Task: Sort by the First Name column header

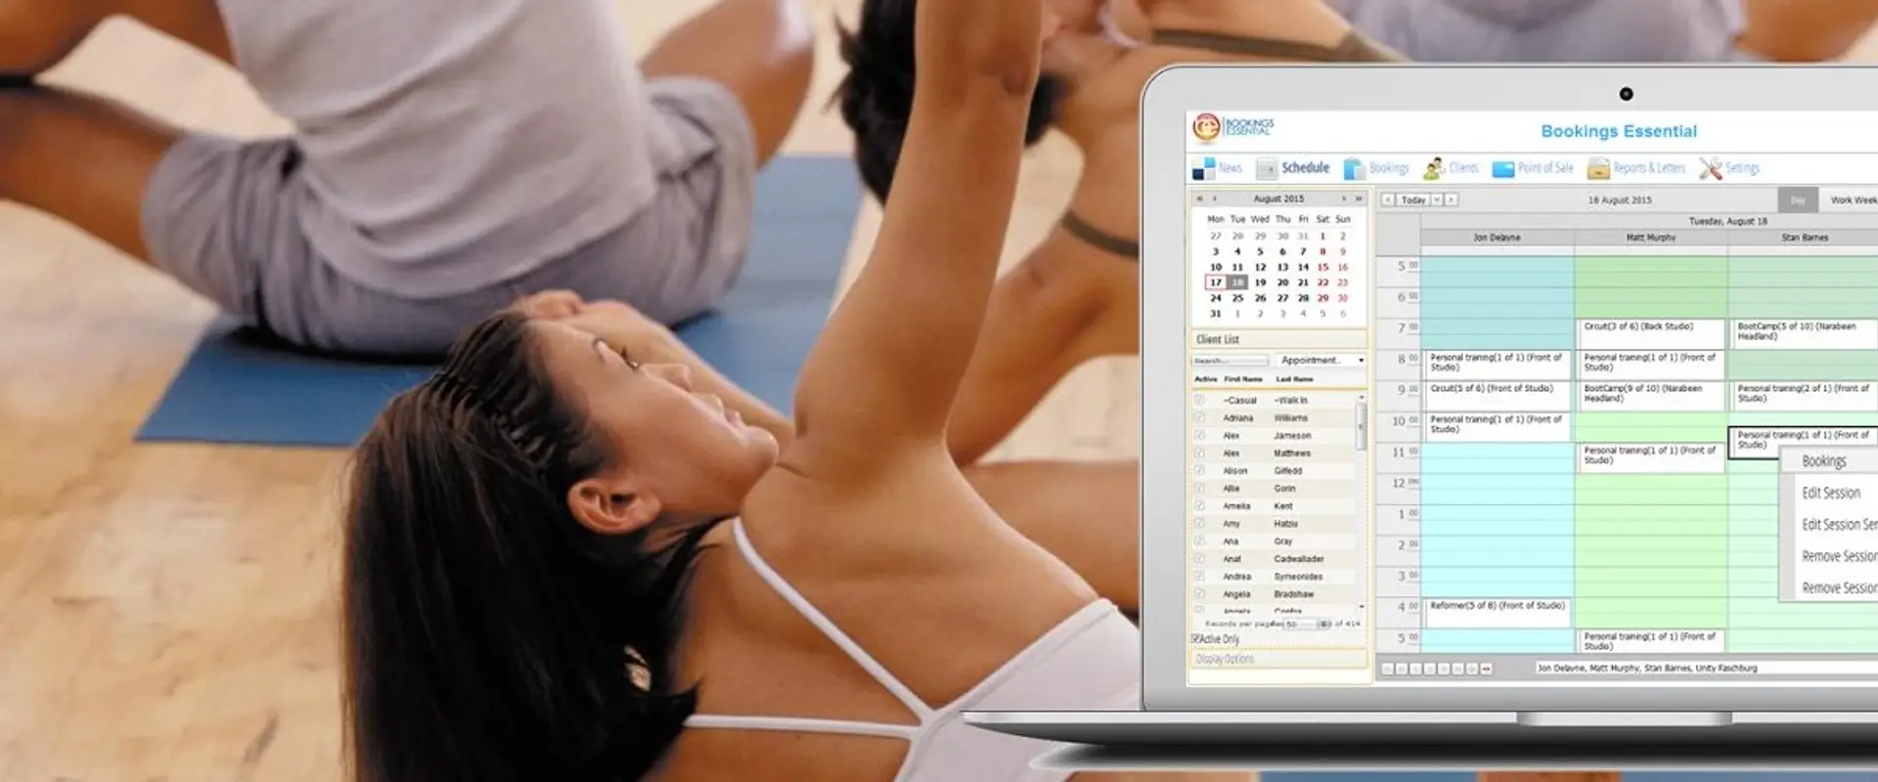Action: pos(1243,379)
